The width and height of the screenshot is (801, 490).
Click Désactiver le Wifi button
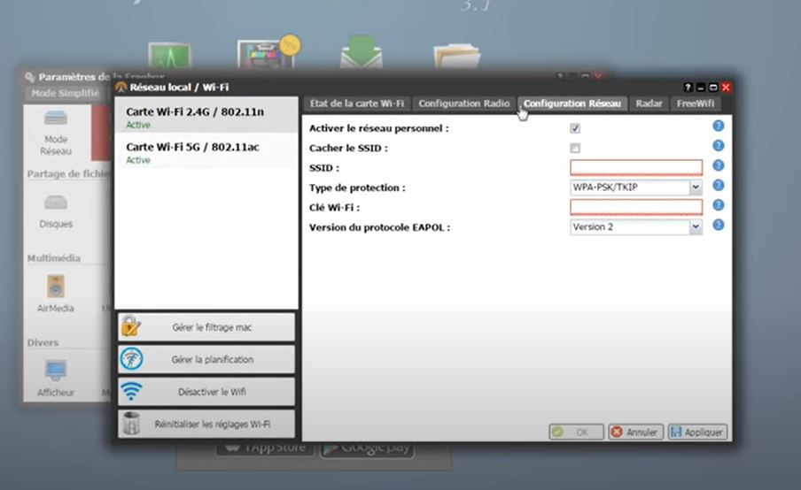(206, 392)
